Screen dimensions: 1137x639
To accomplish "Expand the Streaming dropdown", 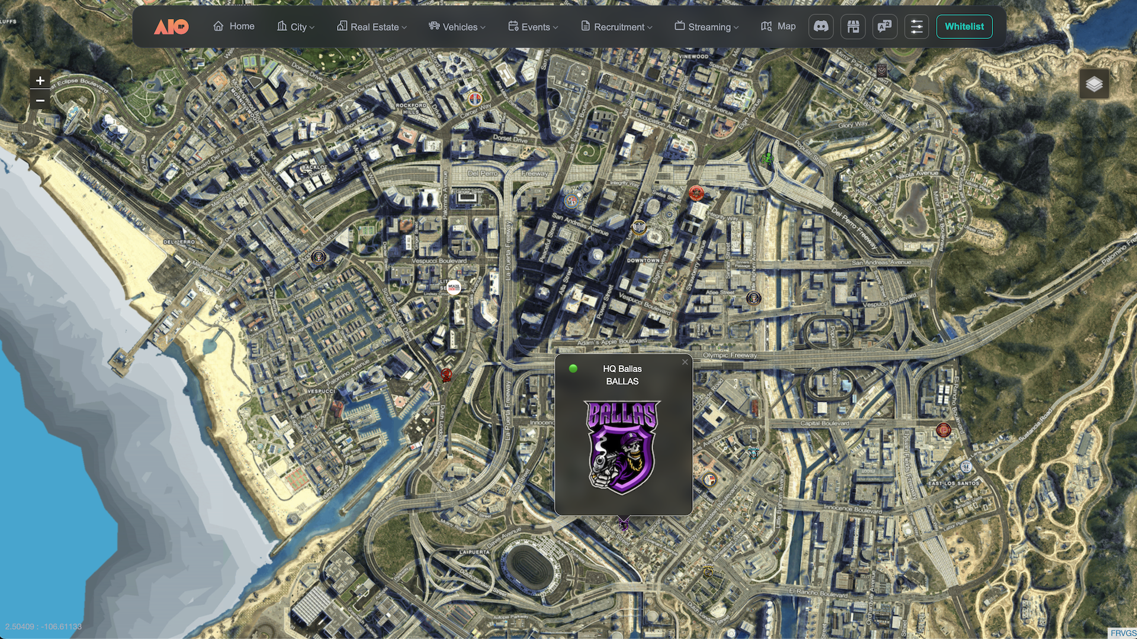I will 706,27.
